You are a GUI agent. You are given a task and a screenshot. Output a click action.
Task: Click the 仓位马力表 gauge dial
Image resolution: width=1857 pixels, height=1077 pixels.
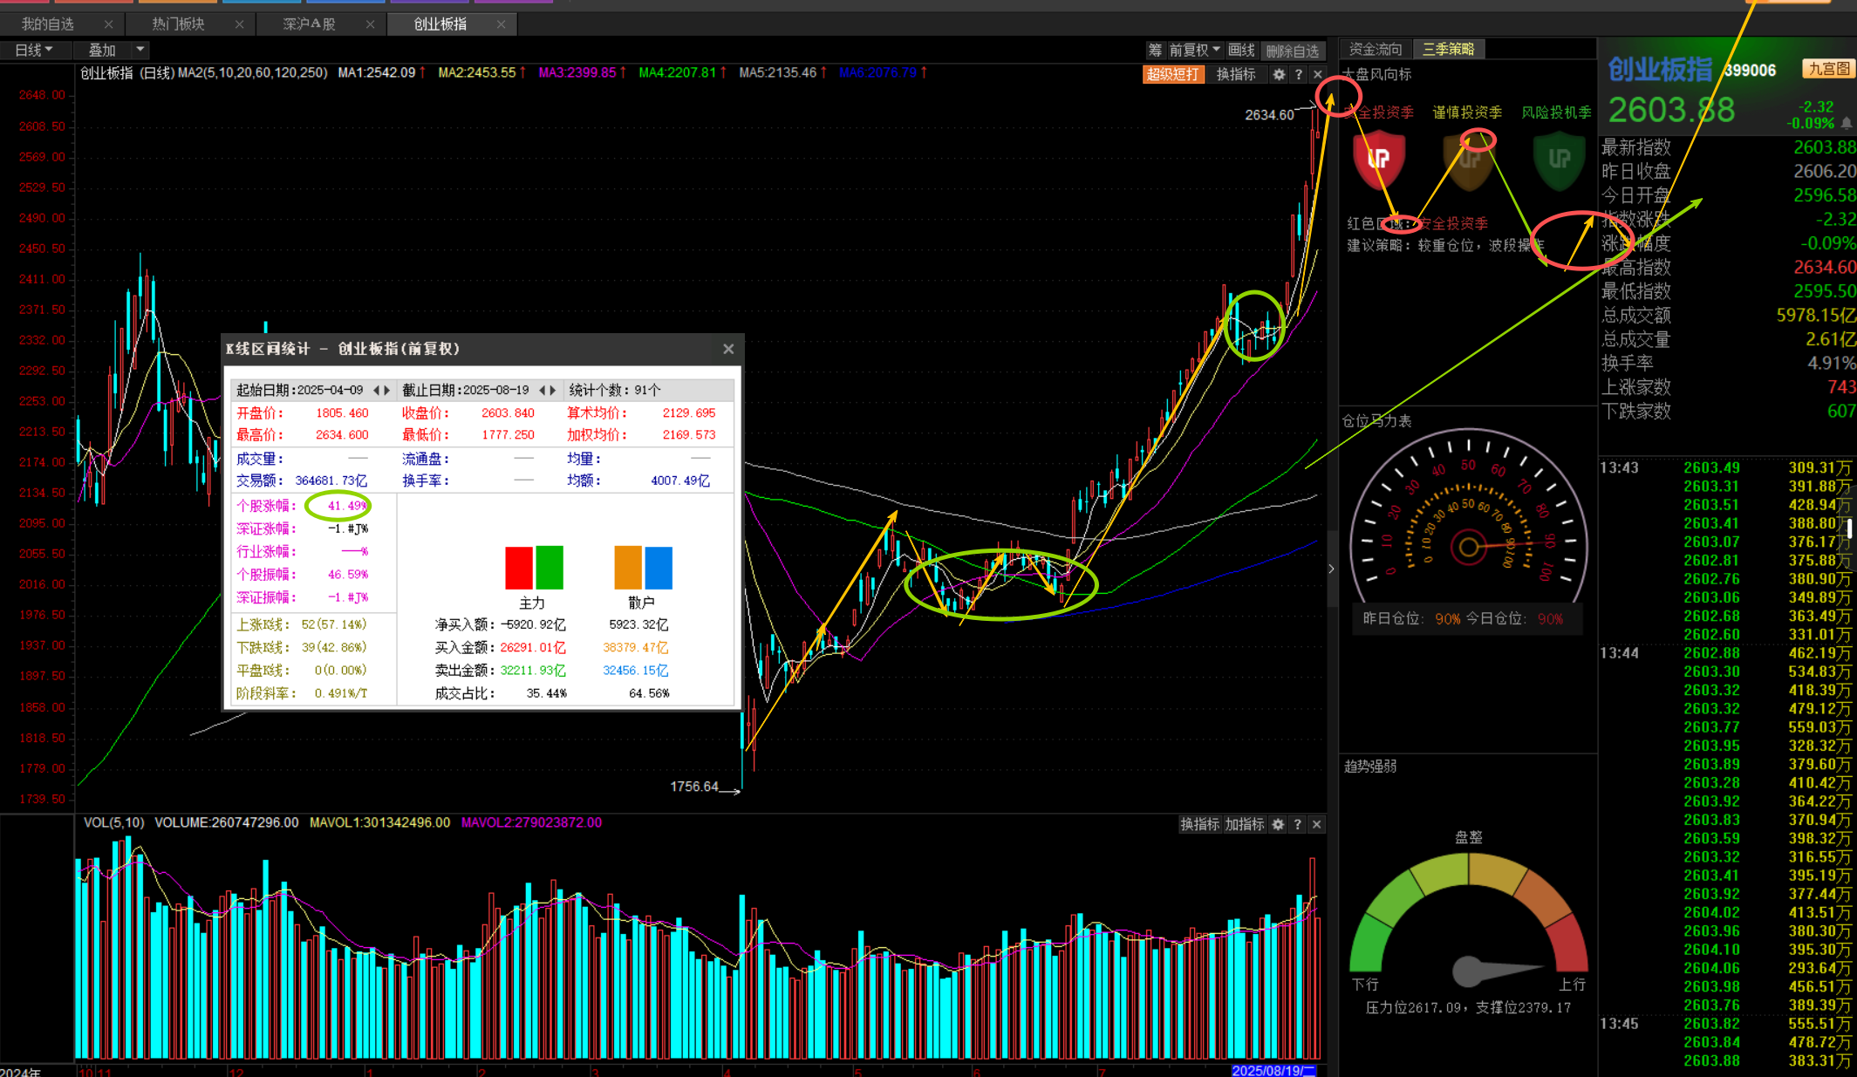tap(1469, 546)
